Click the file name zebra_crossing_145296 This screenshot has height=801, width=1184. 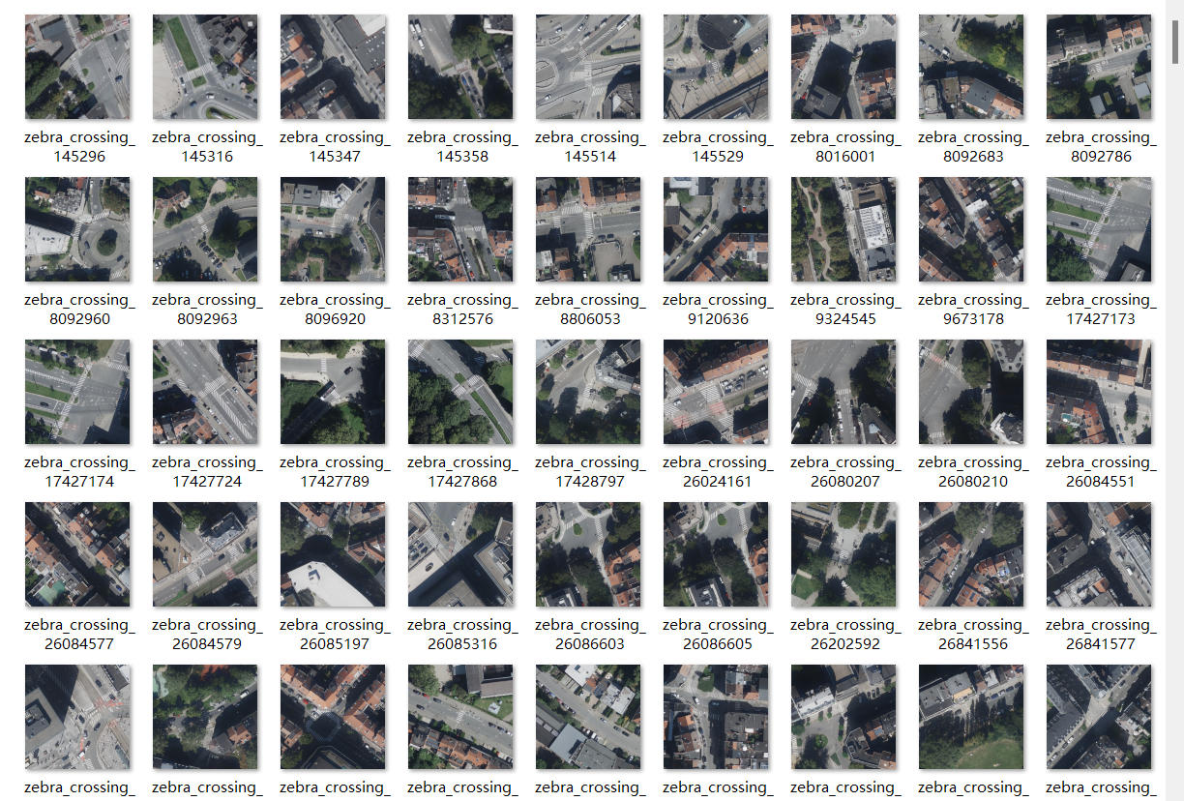[x=80, y=147]
